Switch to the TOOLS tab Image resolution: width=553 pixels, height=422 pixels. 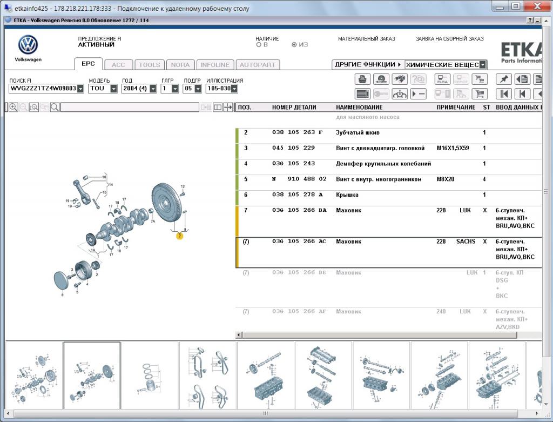coord(150,65)
